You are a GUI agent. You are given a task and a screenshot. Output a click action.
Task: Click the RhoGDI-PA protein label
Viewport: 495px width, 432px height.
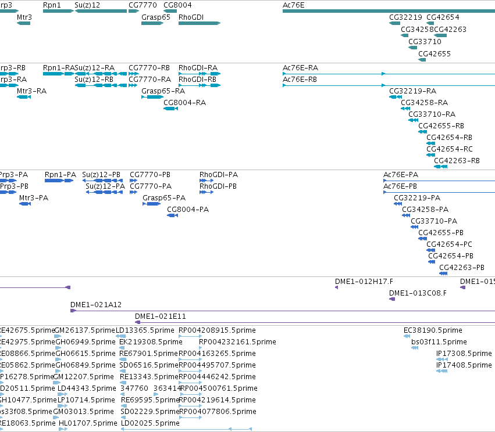219,175
